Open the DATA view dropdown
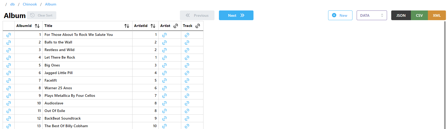 (x=372, y=15)
